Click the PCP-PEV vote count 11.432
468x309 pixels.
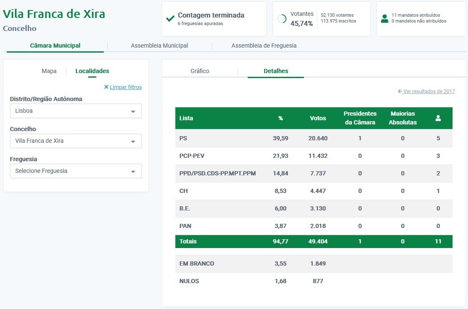[x=318, y=156]
